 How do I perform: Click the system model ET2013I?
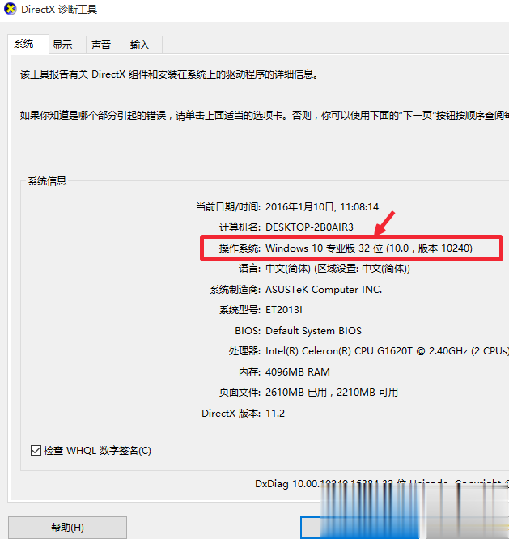284,310
